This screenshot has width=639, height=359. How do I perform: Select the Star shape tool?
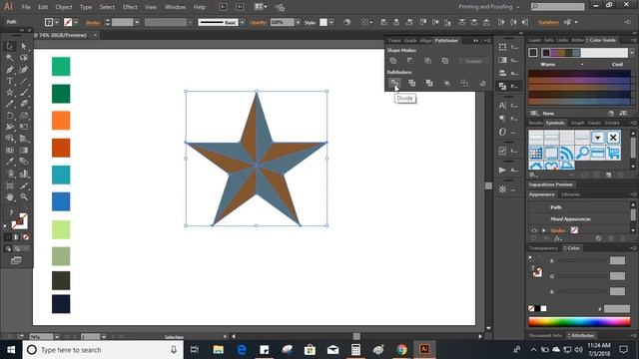[x=10, y=93]
